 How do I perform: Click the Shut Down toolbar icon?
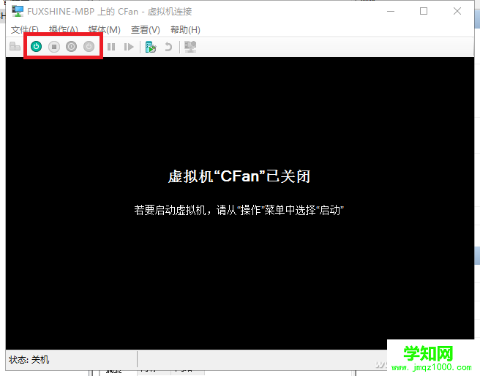71,47
